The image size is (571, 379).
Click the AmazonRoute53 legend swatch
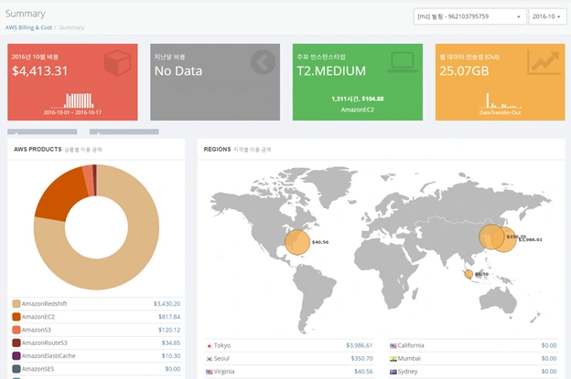(16, 343)
